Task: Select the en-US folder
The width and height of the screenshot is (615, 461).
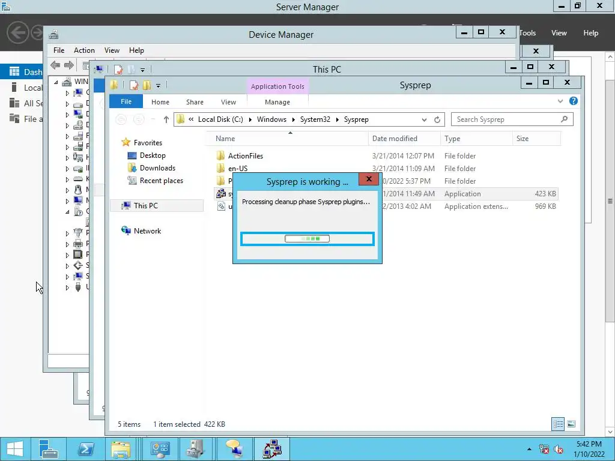Action: 238,168
